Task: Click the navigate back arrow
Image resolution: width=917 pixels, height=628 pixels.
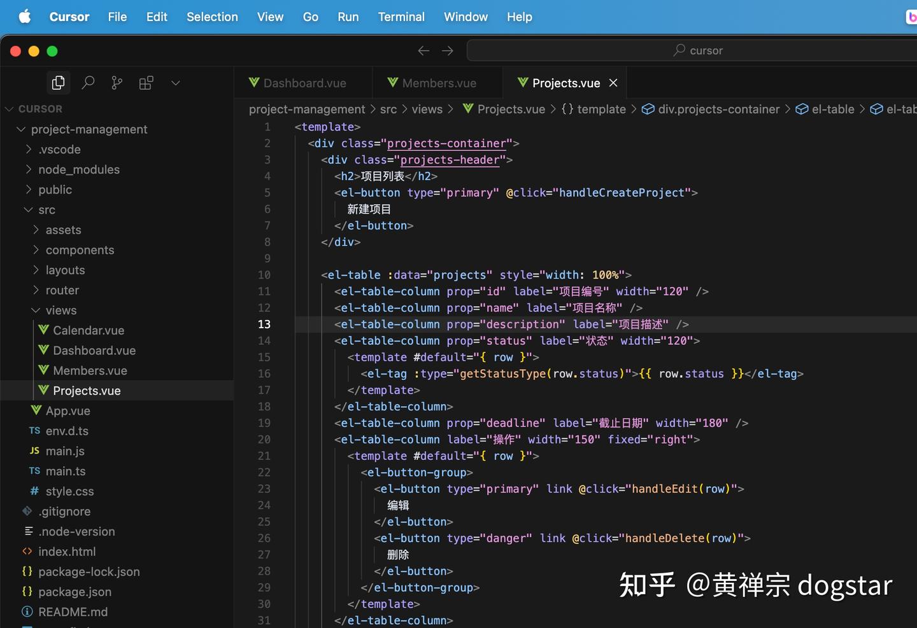Action: click(423, 50)
